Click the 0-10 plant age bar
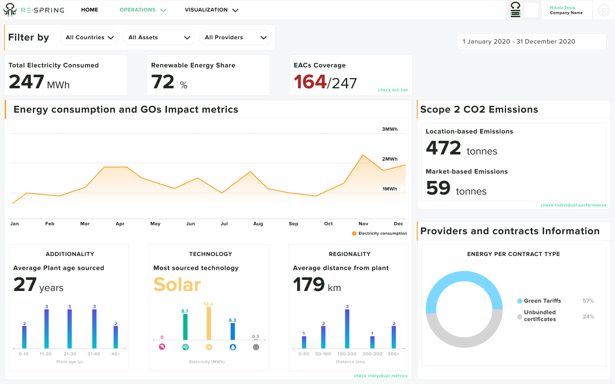Image resolution: width=615 pixels, height=384 pixels. coord(24,337)
